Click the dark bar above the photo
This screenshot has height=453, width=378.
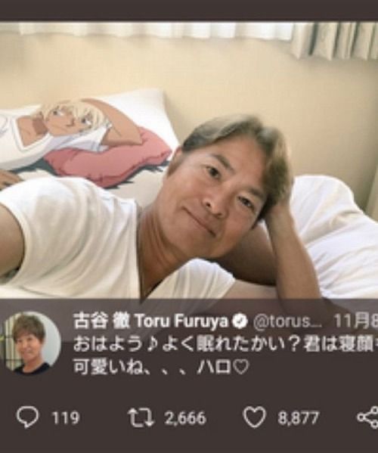[189, 10]
